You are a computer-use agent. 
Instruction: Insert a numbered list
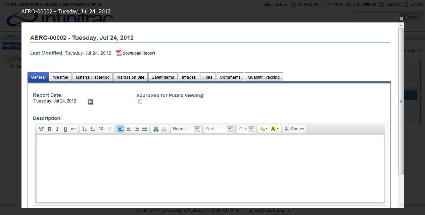click(x=85, y=129)
